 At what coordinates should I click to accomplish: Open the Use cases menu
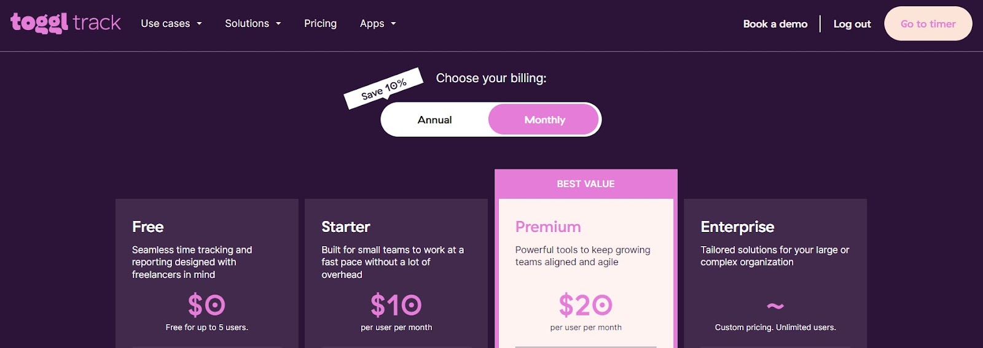point(165,23)
